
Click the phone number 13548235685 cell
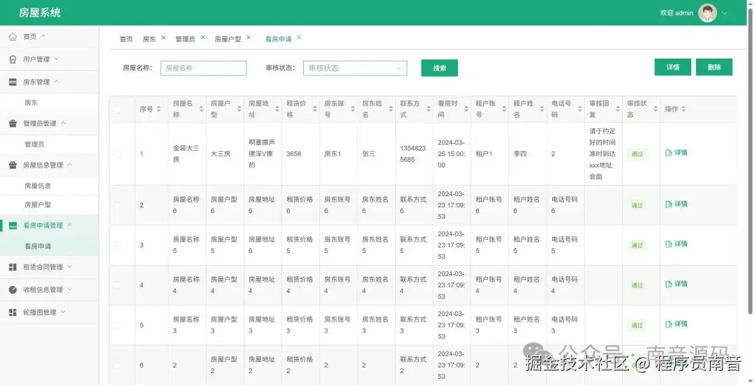coord(413,154)
